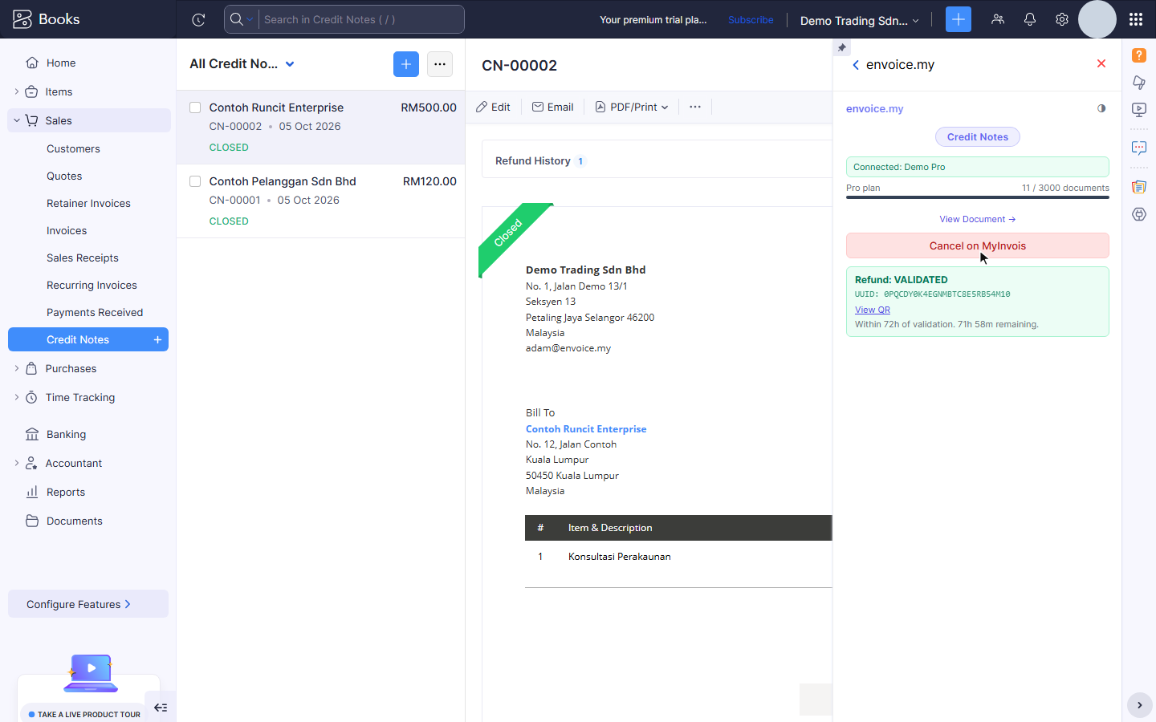Viewport: 1156px width, 722px height.
Task: Go back in the envoice.my panel
Action: pyautogui.click(x=856, y=65)
